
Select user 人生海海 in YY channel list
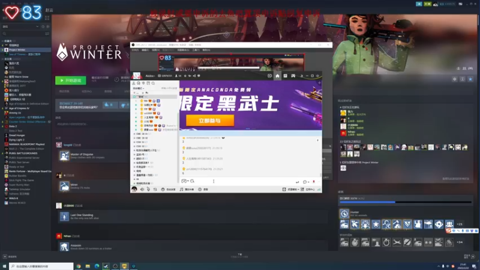click(x=150, y=117)
